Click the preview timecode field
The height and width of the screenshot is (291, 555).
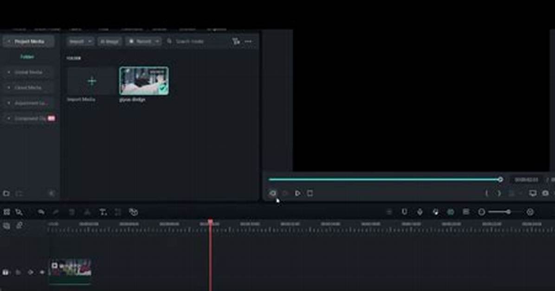[x=526, y=180]
